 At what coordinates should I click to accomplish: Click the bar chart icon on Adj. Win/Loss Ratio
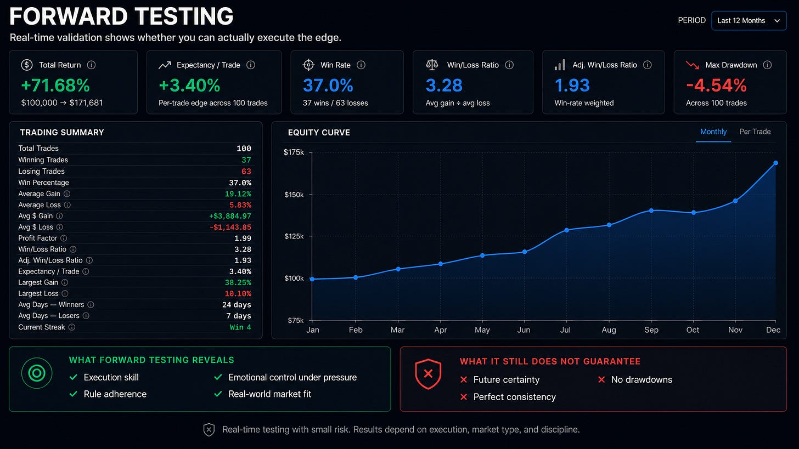click(560, 65)
